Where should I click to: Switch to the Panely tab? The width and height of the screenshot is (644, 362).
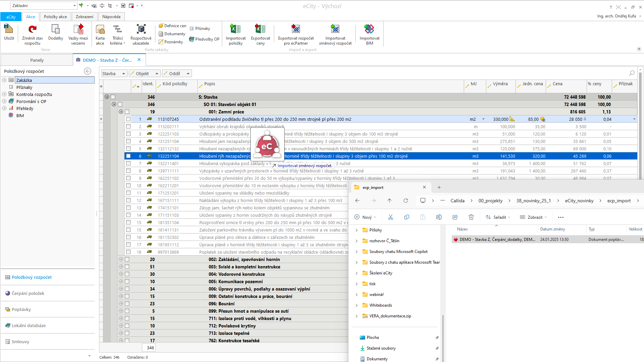pyautogui.click(x=37, y=60)
